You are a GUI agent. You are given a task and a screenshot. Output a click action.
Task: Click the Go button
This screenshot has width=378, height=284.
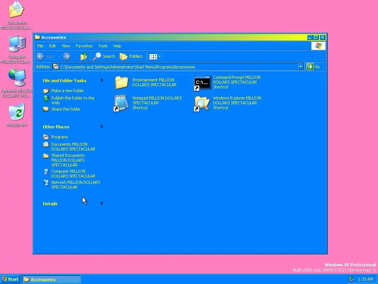313,67
